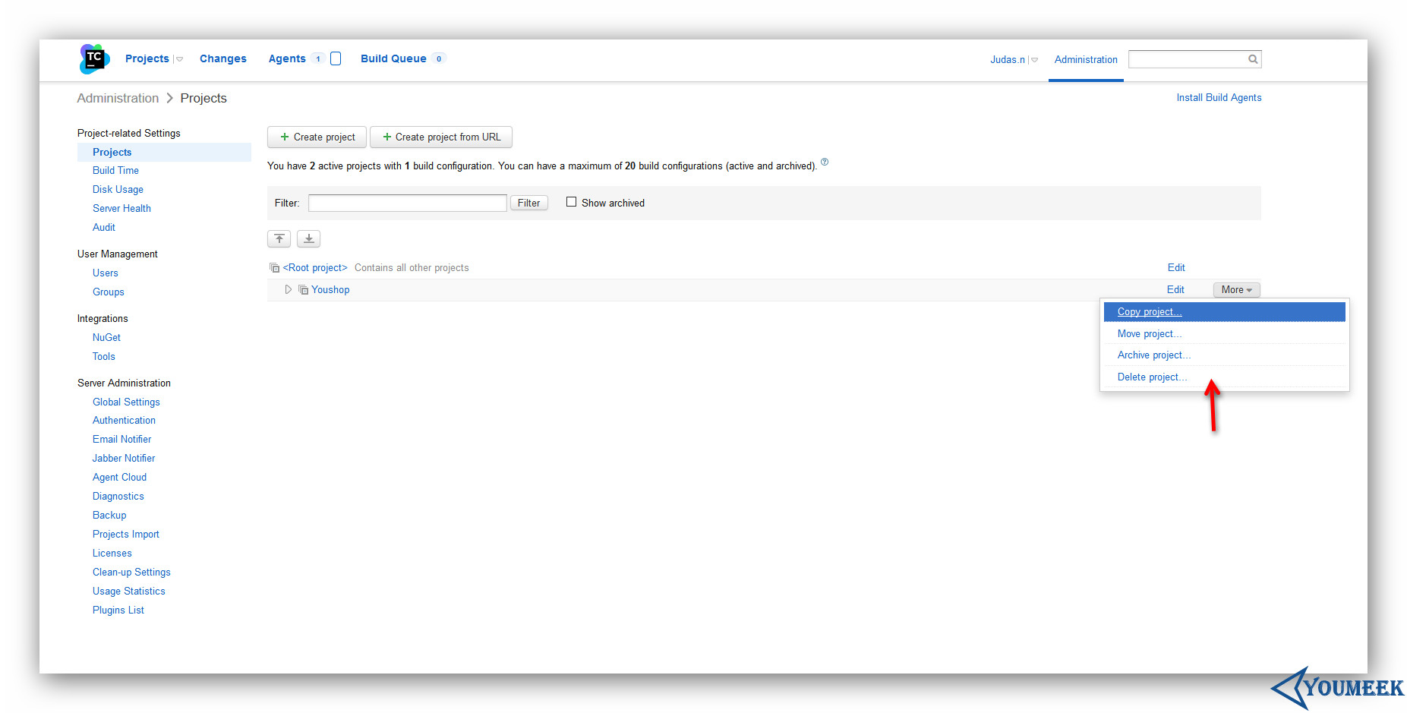The height and width of the screenshot is (713, 1407).
Task: Open Jabber Notifier settings
Action: [x=124, y=458]
